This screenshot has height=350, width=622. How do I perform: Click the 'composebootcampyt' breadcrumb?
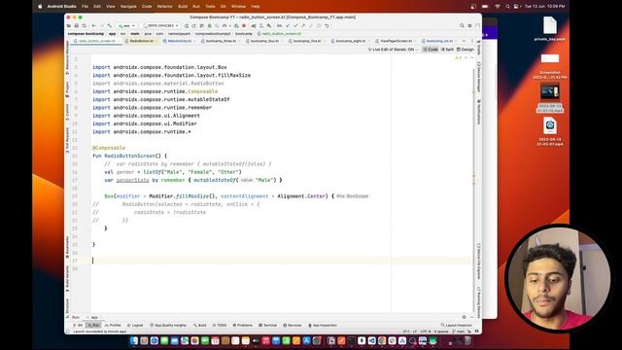(213, 34)
